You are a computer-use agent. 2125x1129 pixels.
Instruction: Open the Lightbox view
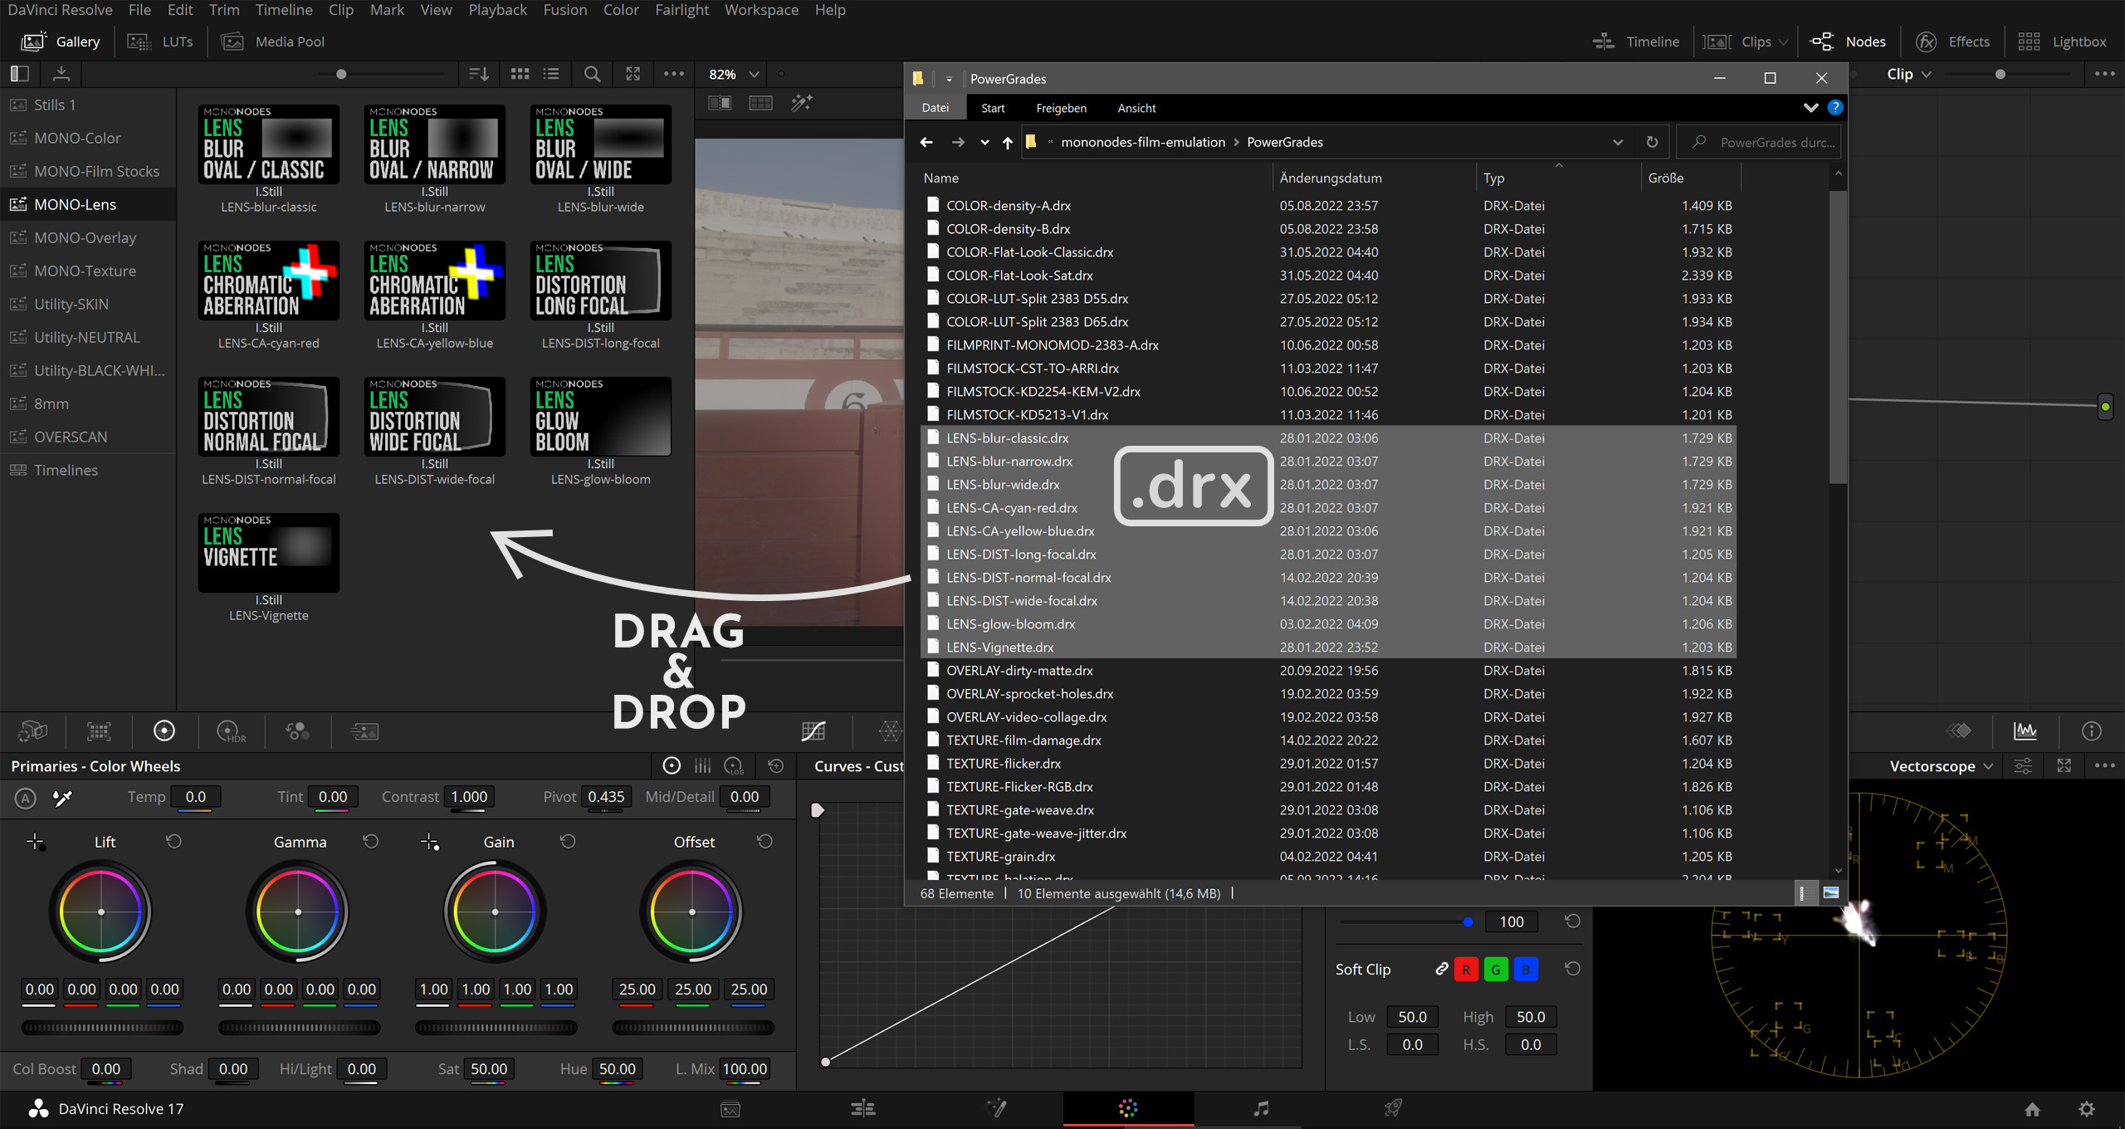2062,42
